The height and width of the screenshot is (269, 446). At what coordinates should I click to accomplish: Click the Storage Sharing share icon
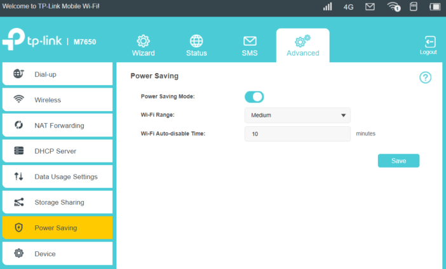tap(19, 202)
